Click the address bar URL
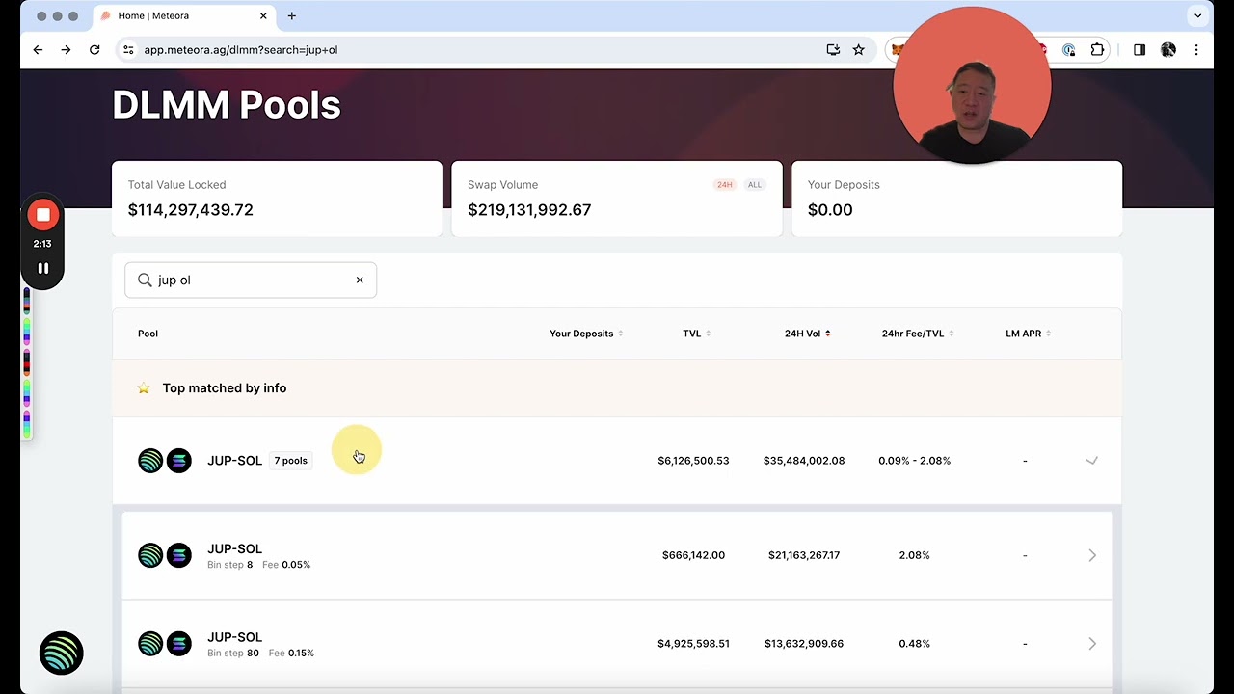The width and height of the screenshot is (1234, 694). pyautogui.click(x=241, y=50)
